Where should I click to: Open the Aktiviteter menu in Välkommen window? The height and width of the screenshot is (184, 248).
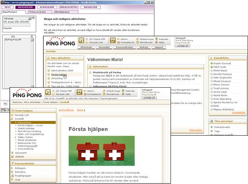click(x=86, y=47)
